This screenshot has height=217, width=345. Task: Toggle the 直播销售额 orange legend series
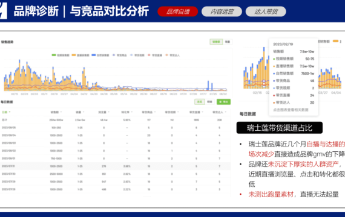pos(80,55)
